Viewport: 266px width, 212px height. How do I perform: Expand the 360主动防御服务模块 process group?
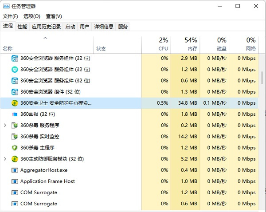5,159
